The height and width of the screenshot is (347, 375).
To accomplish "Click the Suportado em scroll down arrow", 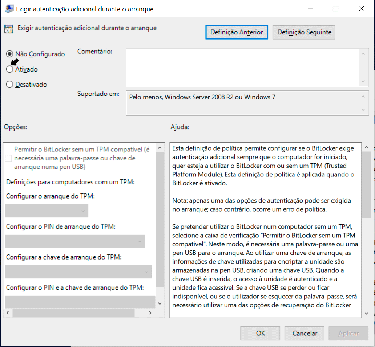I will pyautogui.click(x=363, y=110).
